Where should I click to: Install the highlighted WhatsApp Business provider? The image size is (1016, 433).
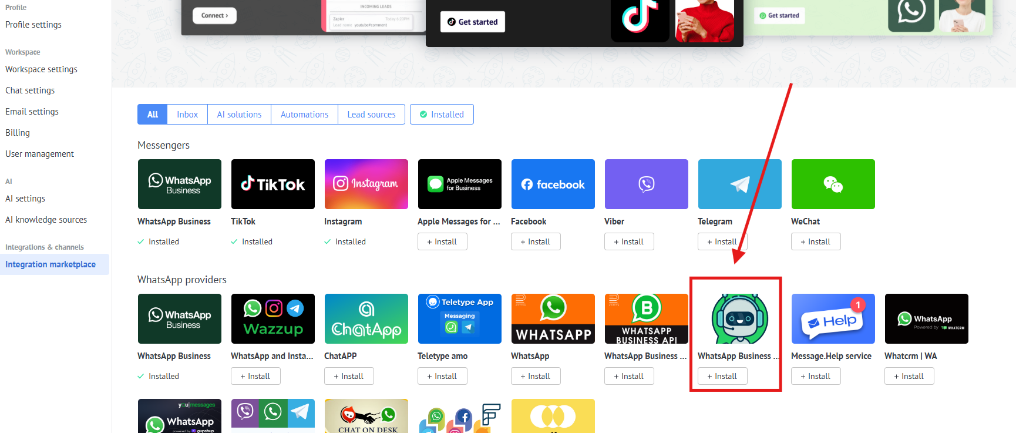tap(722, 376)
